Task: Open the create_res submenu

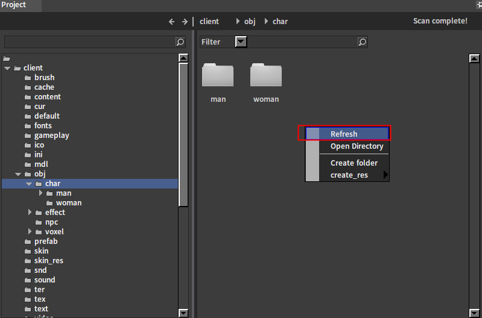Action: [350, 175]
